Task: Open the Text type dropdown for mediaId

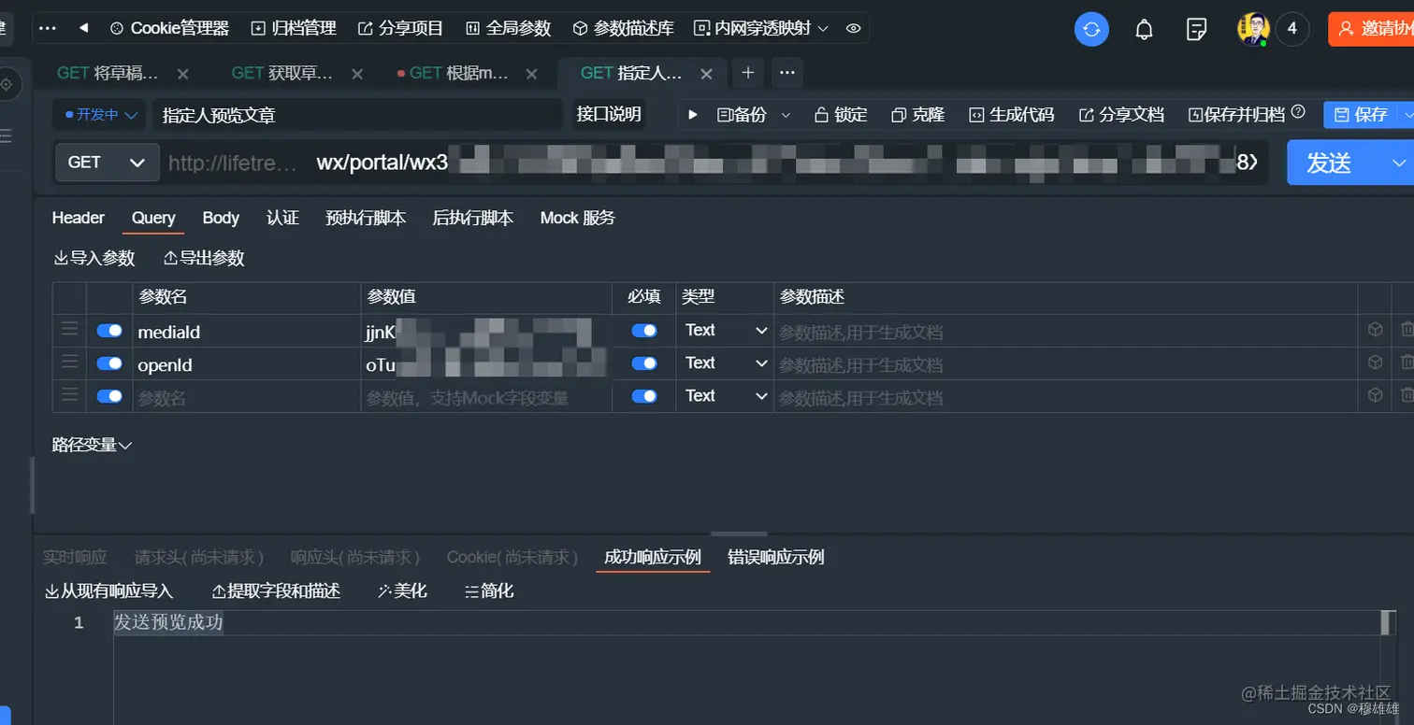Action: pyautogui.click(x=725, y=330)
